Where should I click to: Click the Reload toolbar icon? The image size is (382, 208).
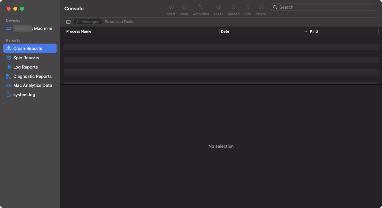234,7
